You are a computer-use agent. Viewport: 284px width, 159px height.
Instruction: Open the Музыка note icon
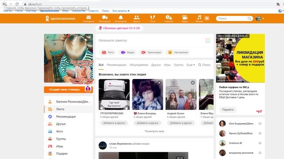click(x=199, y=18)
